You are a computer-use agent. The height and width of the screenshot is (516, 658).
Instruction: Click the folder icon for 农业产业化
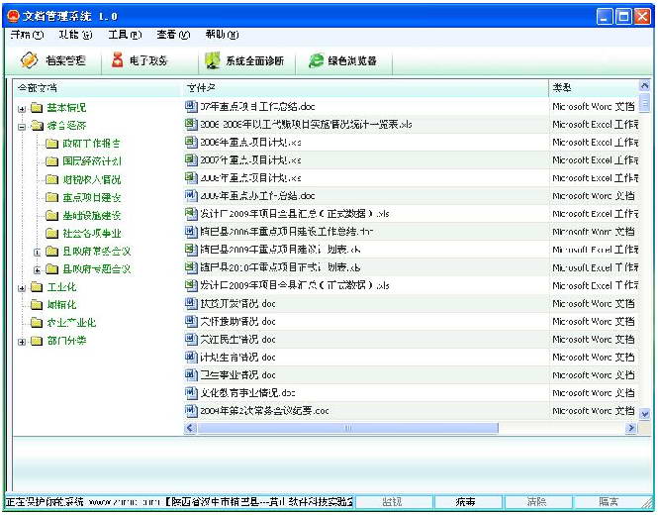37,323
